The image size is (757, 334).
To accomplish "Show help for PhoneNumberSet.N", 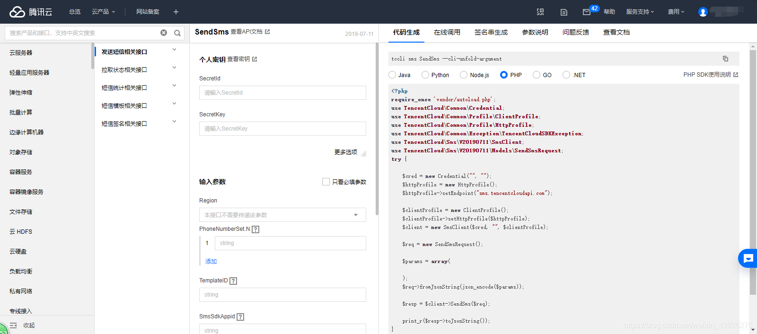I will pyautogui.click(x=255, y=229).
